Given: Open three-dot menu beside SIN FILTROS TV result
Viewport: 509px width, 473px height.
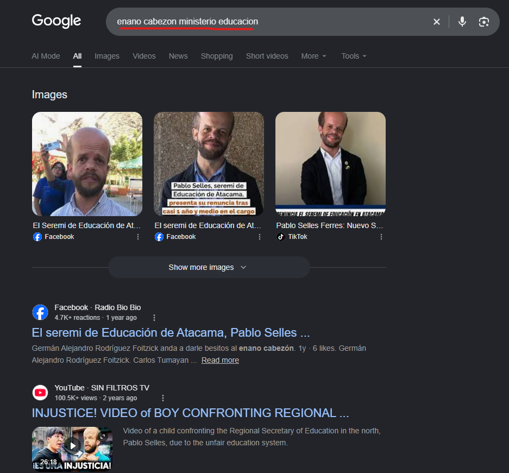Looking at the screenshot, I should click(x=163, y=398).
